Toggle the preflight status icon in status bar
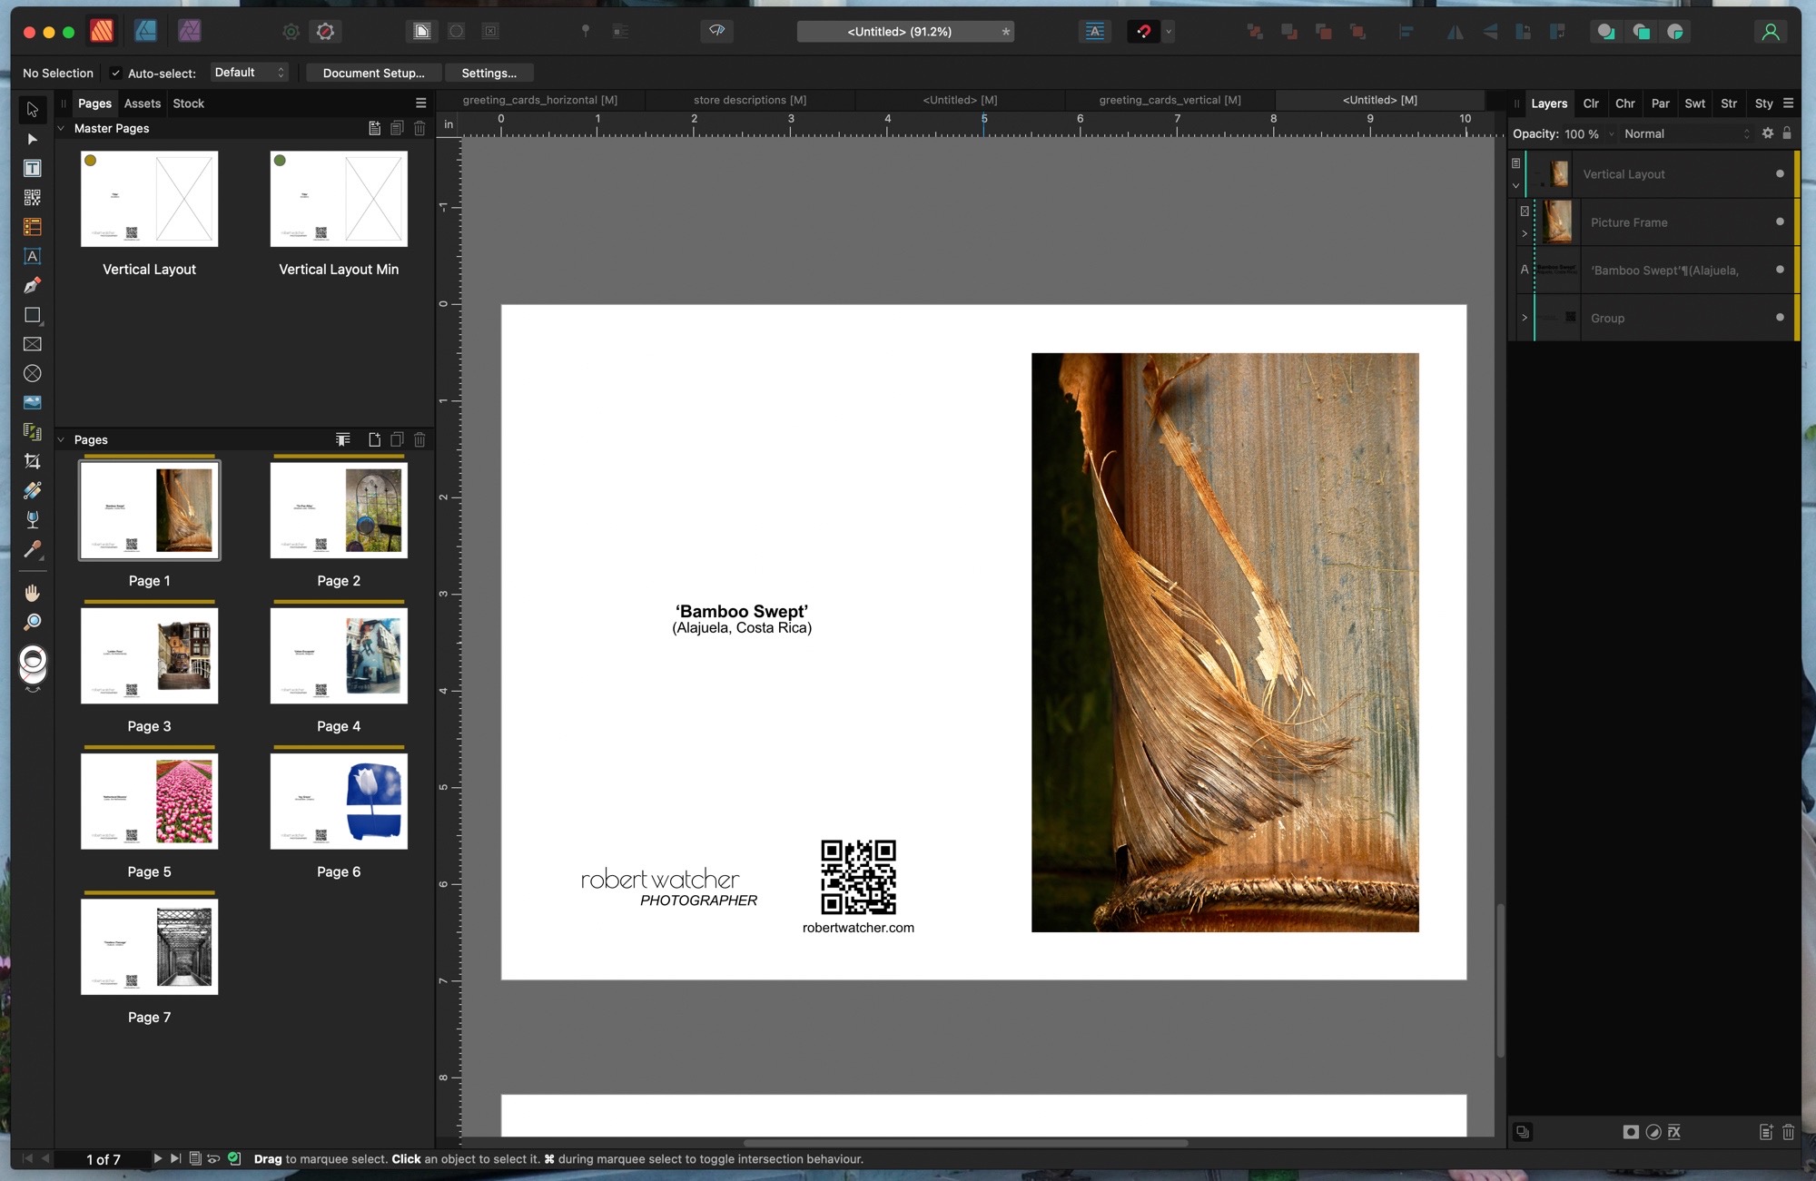 [x=234, y=1158]
